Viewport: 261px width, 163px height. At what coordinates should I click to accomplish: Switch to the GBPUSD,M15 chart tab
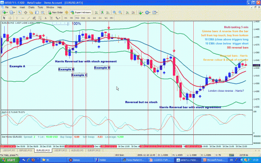point(25,150)
